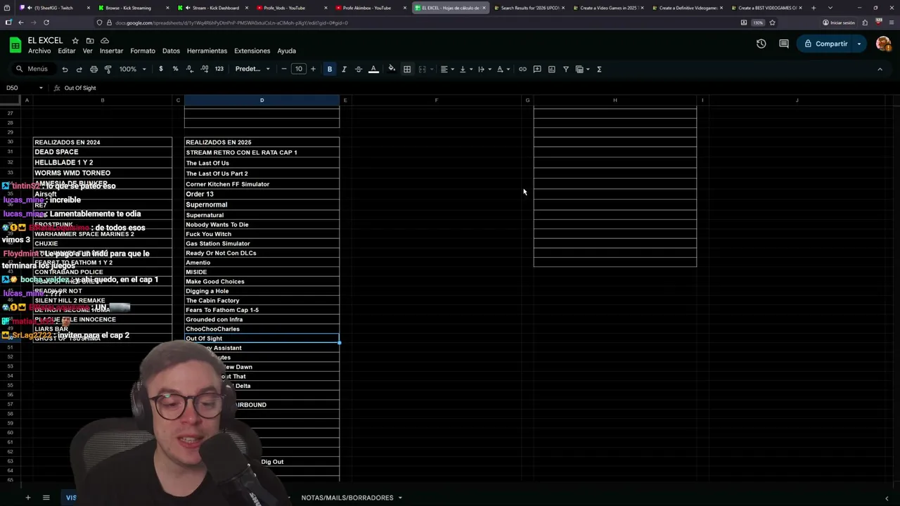Click the move to folder icon
The width and height of the screenshot is (900, 506).
tap(90, 41)
